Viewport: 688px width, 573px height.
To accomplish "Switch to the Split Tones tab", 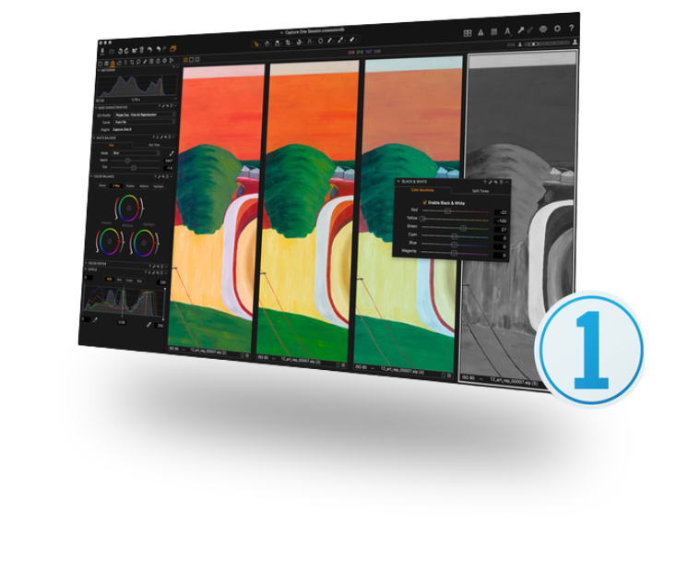I will click(480, 191).
